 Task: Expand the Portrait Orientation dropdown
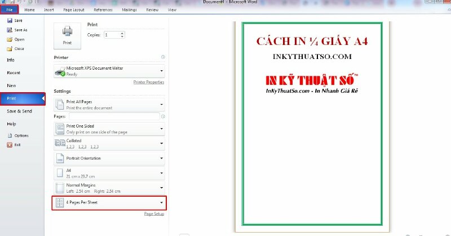[161, 158]
